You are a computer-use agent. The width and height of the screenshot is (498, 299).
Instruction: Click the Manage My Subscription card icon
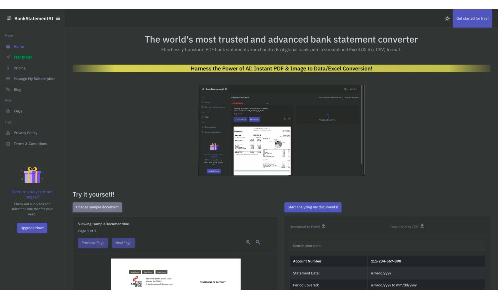[x=8, y=79]
